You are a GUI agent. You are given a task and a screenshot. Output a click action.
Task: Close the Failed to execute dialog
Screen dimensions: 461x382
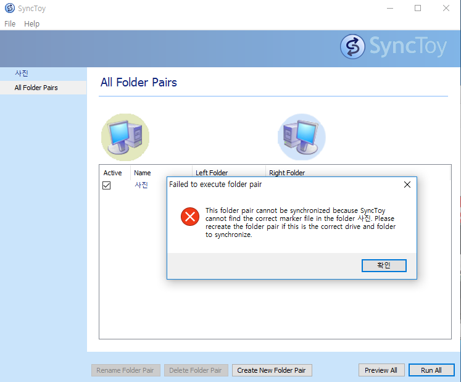407,185
